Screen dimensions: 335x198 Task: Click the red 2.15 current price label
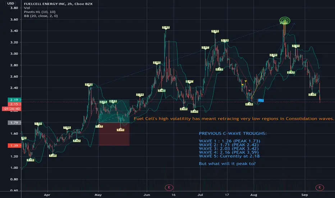(x=14, y=104)
